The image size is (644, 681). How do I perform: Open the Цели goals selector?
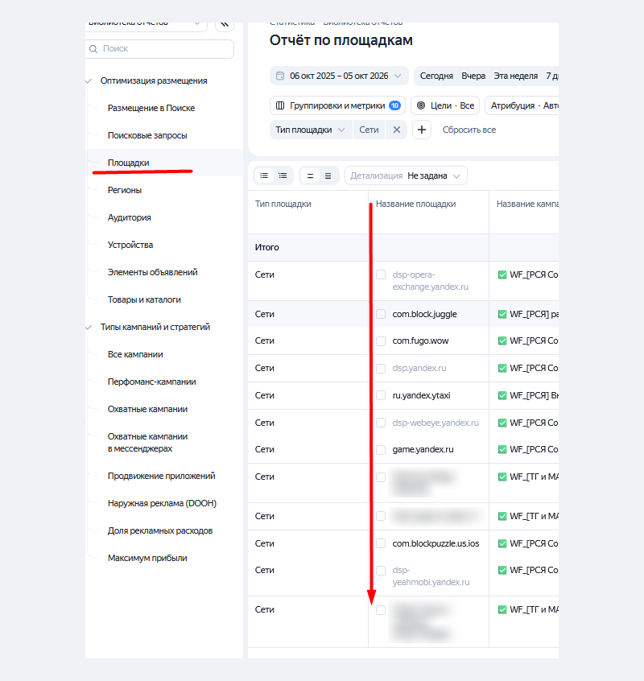pos(445,105)
